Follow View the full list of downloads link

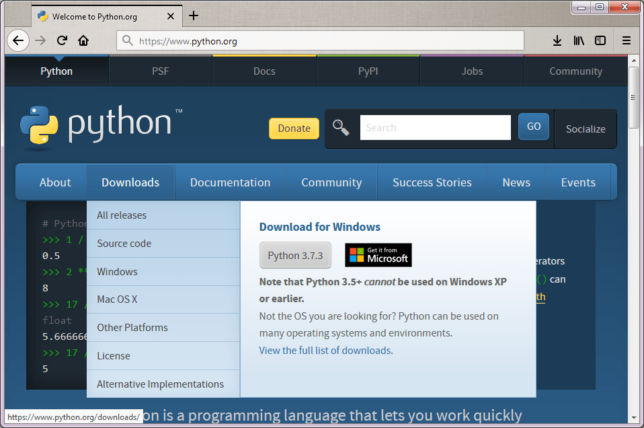pyautogui.click(x=325, y=351)
